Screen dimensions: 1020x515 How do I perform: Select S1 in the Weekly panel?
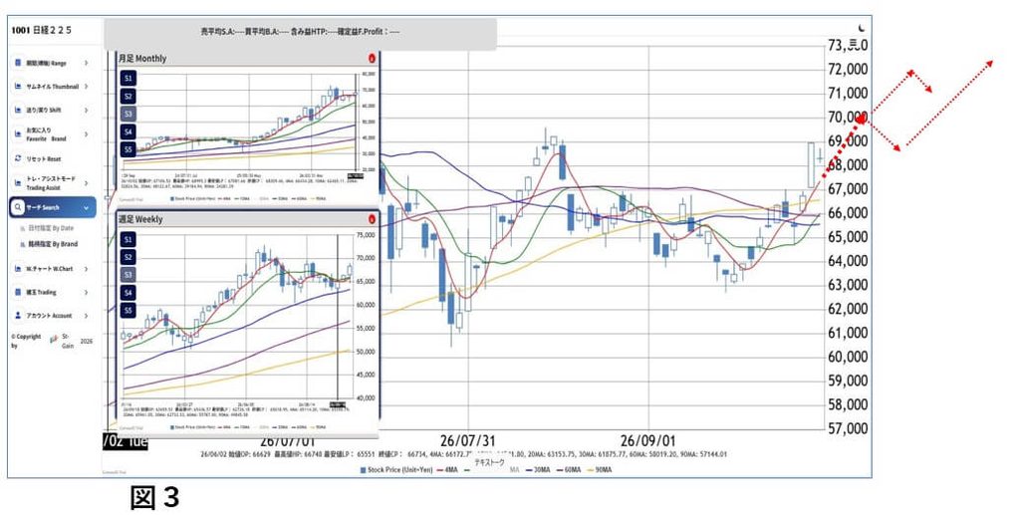[x=128, y=240]
